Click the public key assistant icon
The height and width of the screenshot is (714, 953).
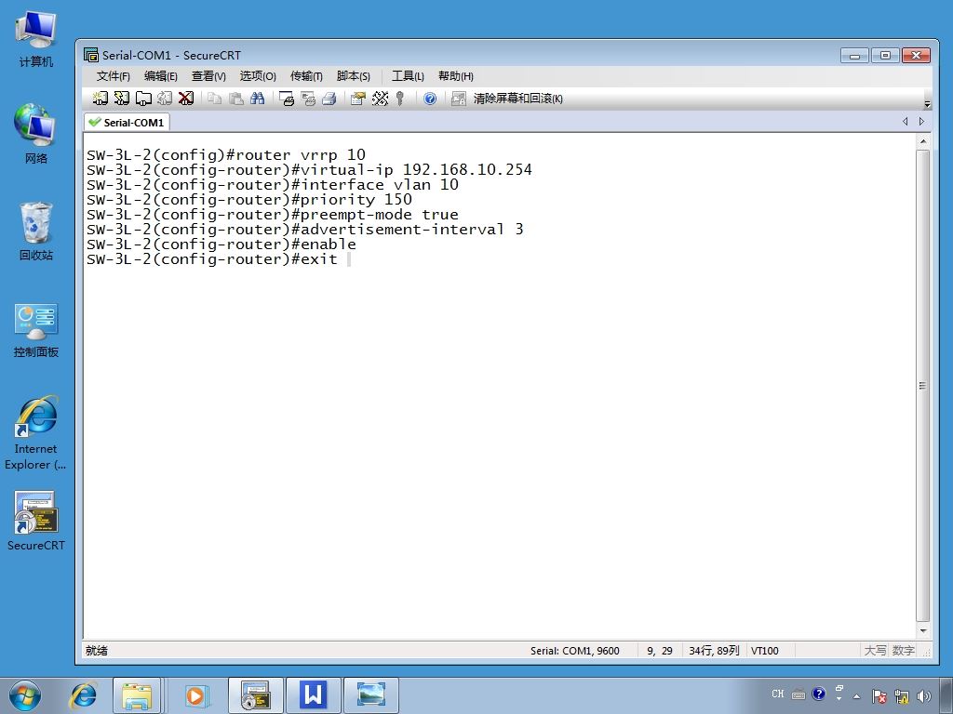400,99
